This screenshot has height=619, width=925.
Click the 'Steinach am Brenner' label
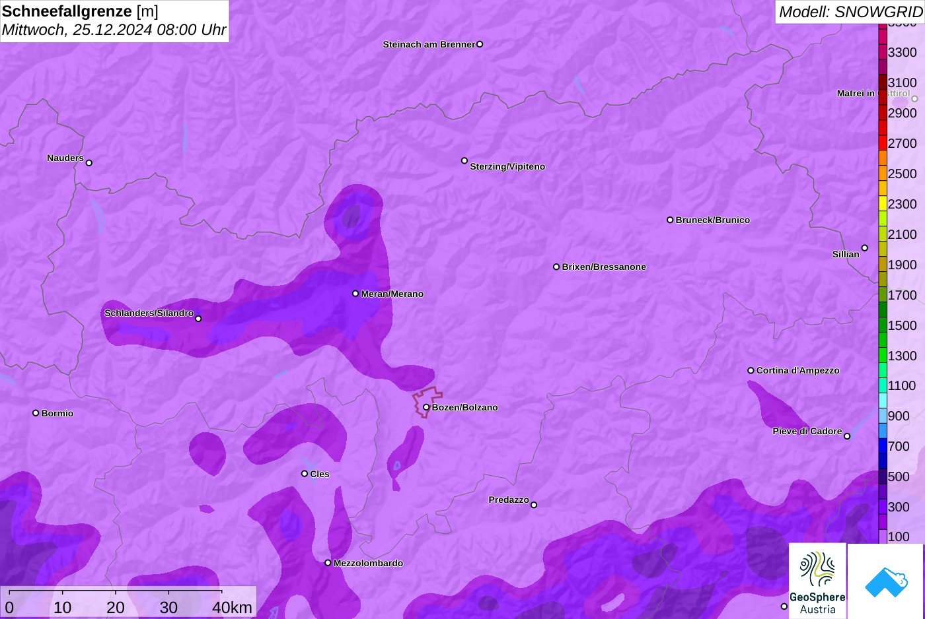click(429, 44)
